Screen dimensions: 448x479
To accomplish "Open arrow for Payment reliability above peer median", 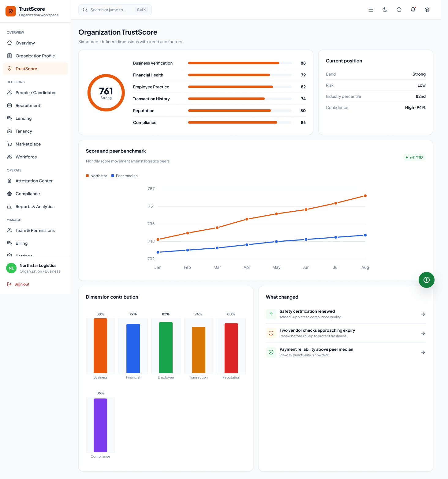I will click(x=423, y=352).
